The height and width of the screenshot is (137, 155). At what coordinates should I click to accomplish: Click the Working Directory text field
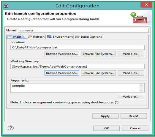point(77,66)
